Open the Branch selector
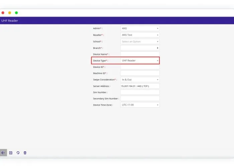The height and width of the screenshot is (167, 234). 140,48
